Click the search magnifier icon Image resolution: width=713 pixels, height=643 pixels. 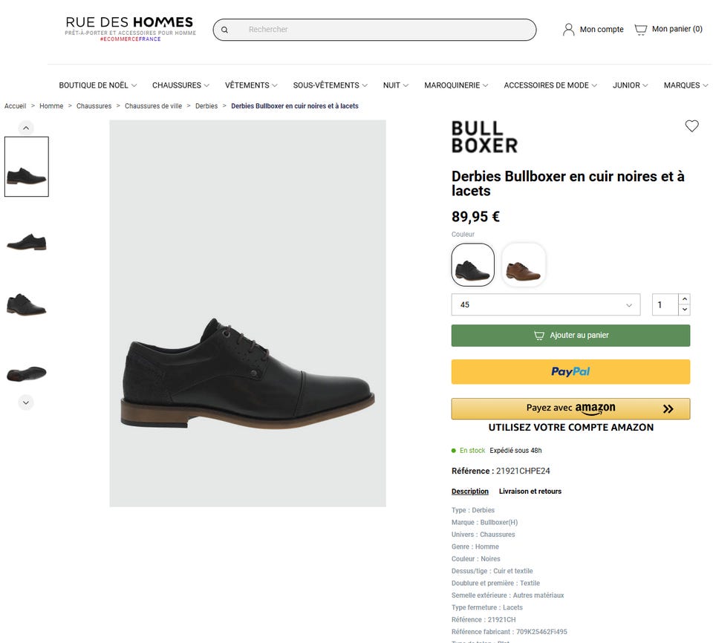(x=225, y=30)
